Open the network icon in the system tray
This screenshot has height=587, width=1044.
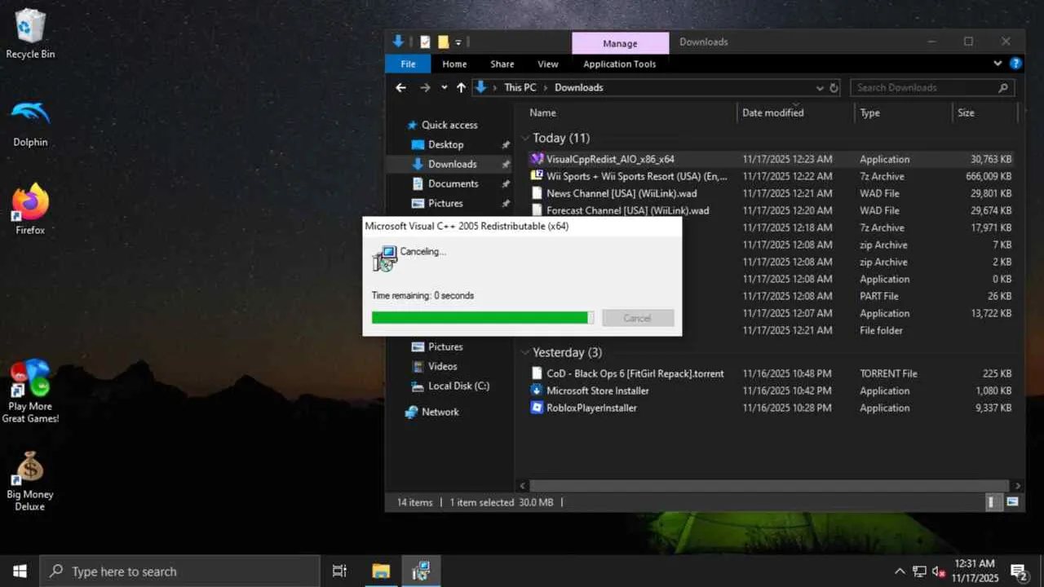(919, 572)
